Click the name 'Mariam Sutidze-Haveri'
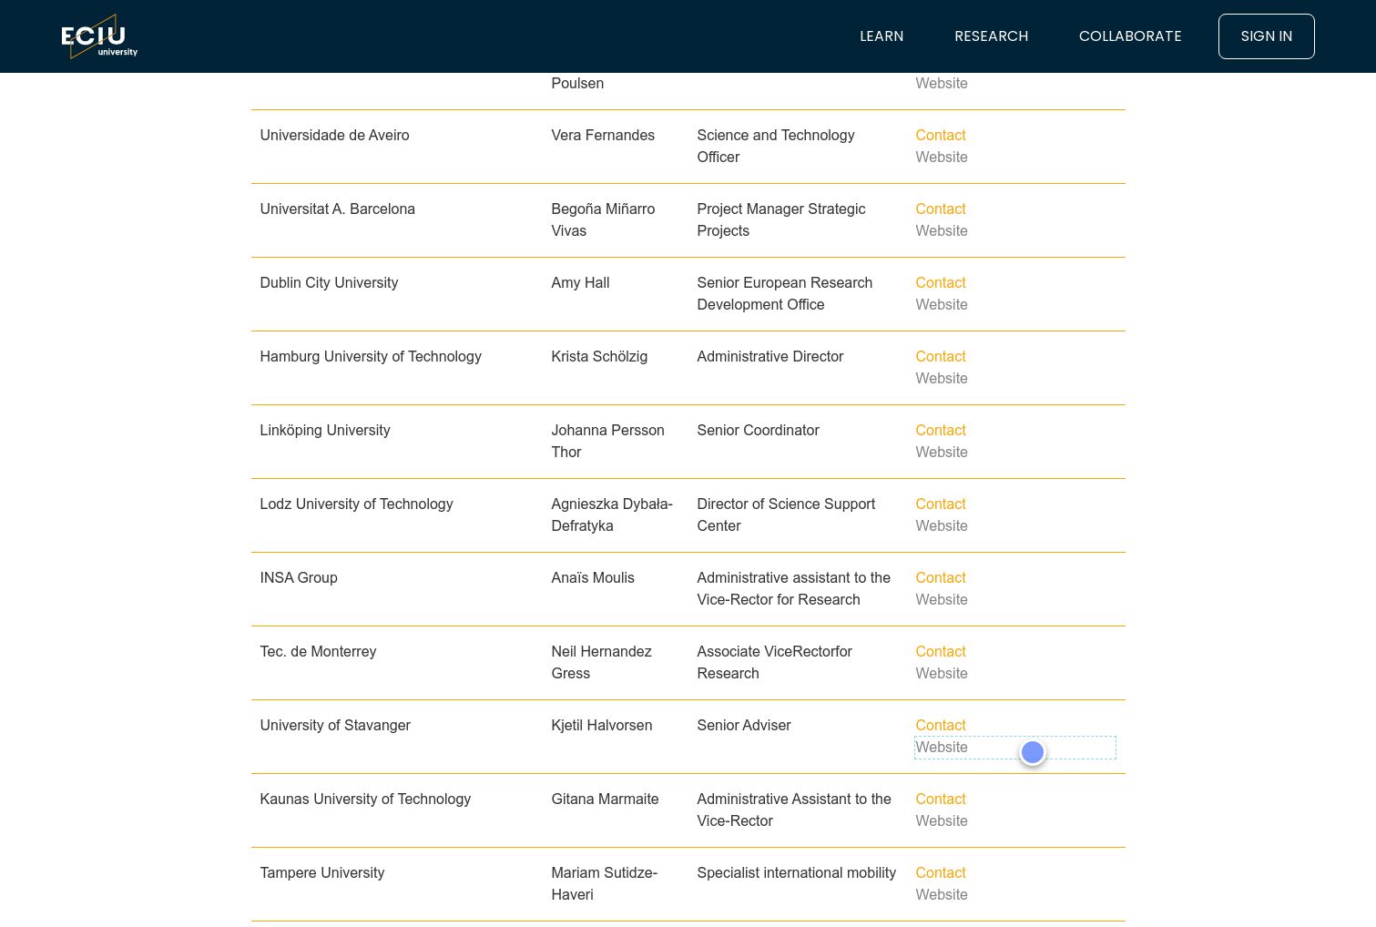Image resolution: width=1376 pixels, height=927 pixels. click(604, 883)
